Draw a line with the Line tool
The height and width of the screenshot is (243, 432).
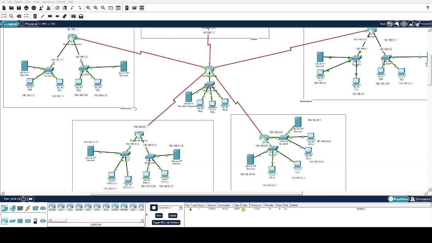(43, 16)
